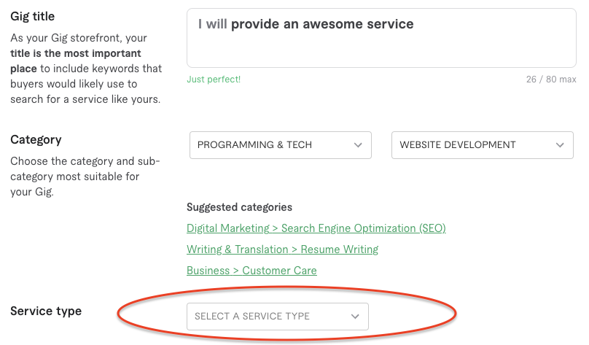This screenshot has height=345, width=589.
Task: Click the 'Gig title' section label
Action: click(x=32, y=16)
